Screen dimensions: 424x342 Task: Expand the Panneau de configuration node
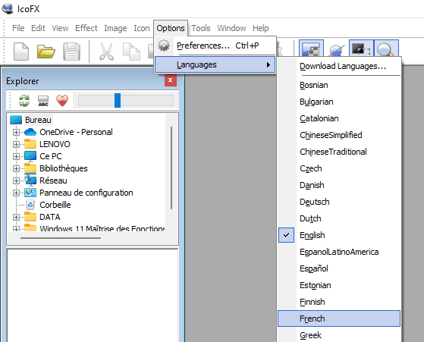[16, 193]
